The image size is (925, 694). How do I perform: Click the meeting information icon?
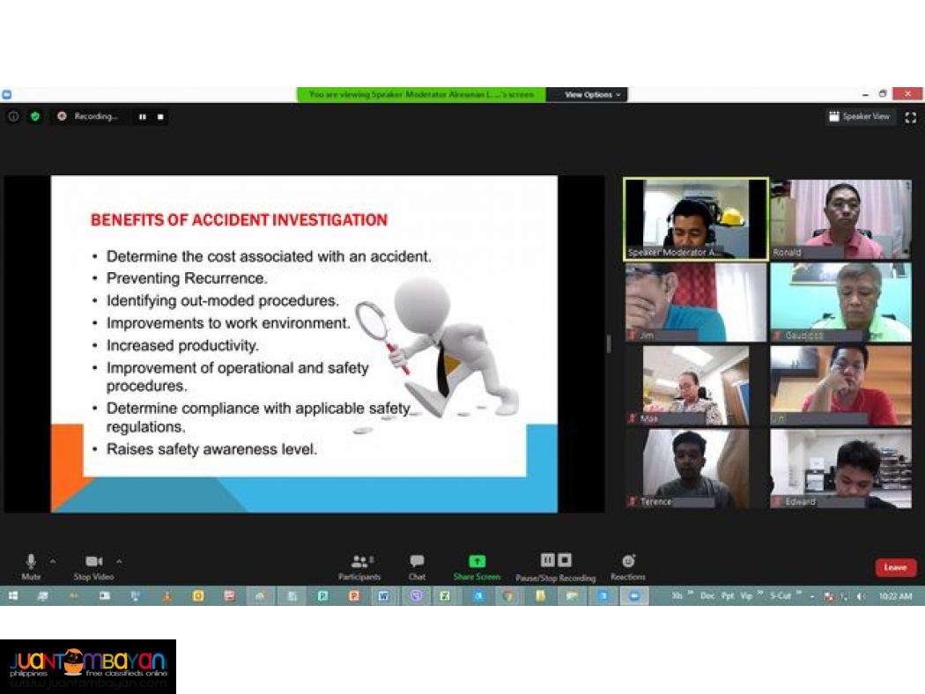click(x=13, y=116)
